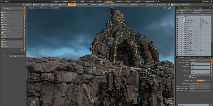Screen dimensions: 213x106
Task: Click the Command input field
Action: click(194, 105)
